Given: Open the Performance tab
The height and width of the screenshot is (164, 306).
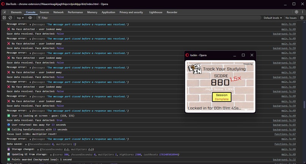Looking at the screenshot, I should click(x=75, y=12).
